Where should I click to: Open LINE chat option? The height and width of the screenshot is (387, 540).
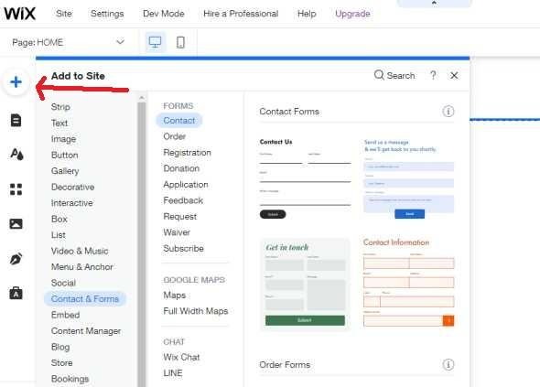click(173, 373)
